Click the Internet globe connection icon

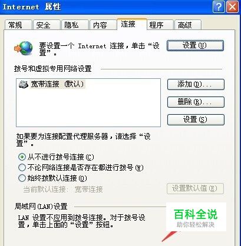click(x=24, y=48)
